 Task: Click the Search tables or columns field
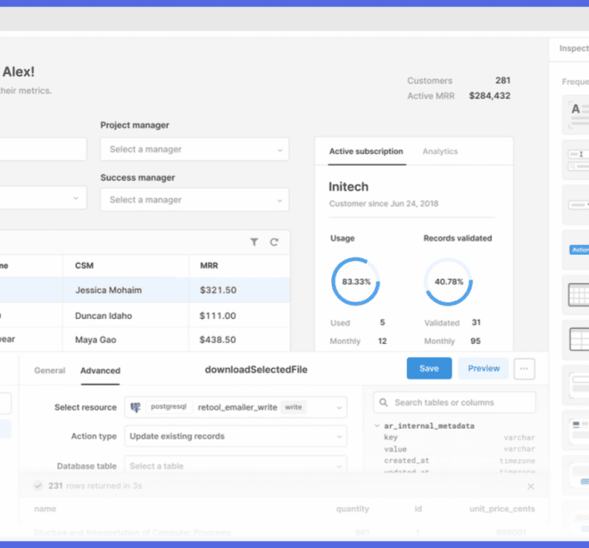click(454, 403)
